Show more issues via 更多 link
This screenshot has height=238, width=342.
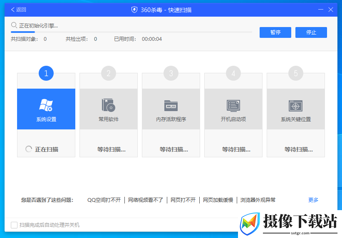pos(313,200)
